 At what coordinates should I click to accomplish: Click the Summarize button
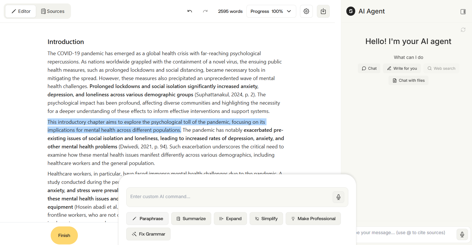coord(191,218)
